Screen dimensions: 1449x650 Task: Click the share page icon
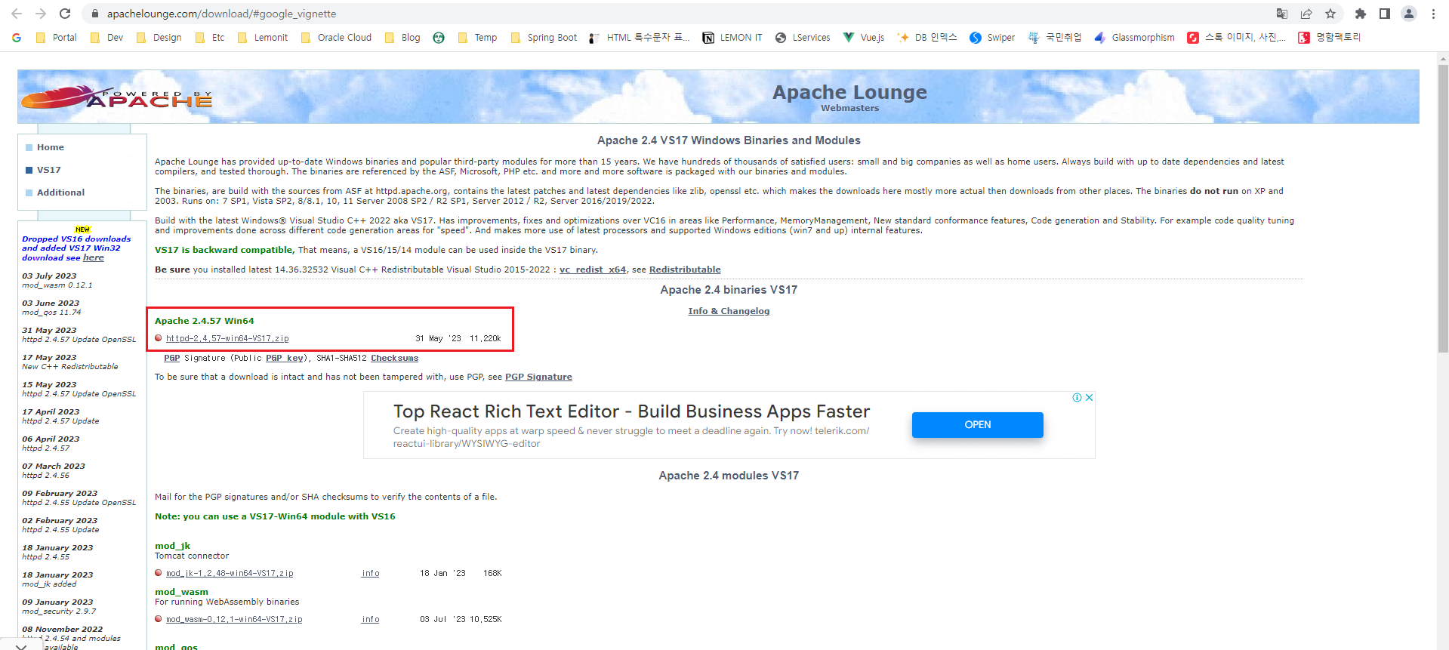click(1306, 14)
